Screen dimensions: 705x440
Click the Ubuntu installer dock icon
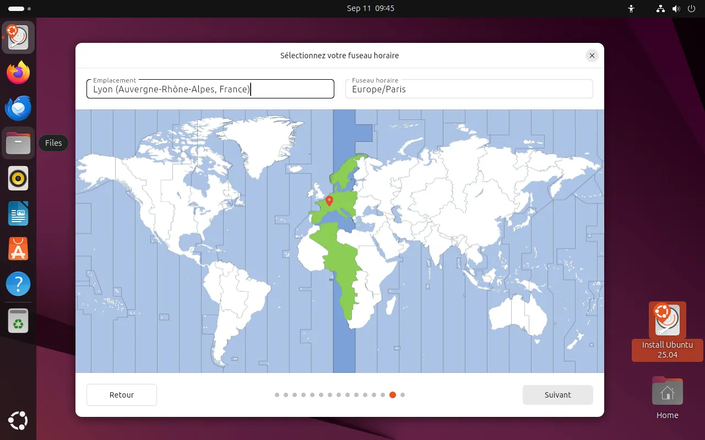point(18,37)
